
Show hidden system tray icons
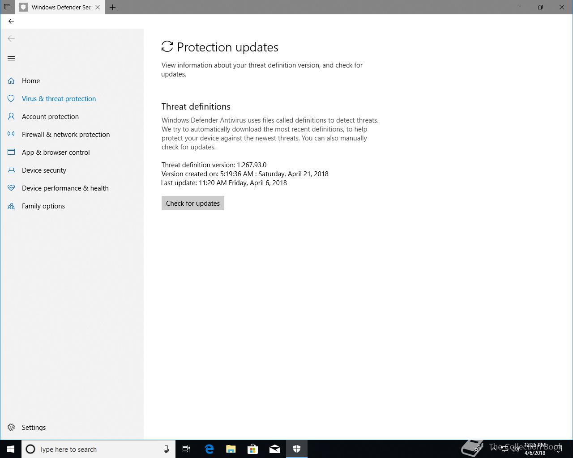point(494,449)
